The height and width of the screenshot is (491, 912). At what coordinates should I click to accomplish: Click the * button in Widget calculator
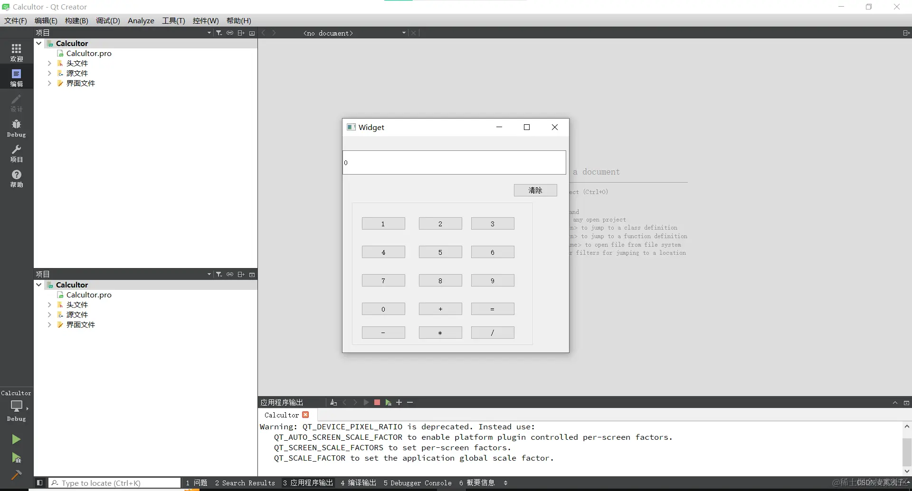440,333
